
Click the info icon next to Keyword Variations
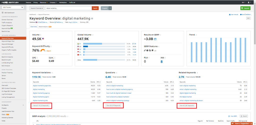pos(52,73)
